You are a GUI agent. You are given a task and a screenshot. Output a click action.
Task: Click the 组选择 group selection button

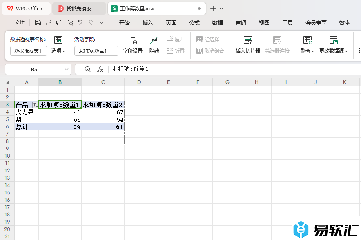coord(208,39)
